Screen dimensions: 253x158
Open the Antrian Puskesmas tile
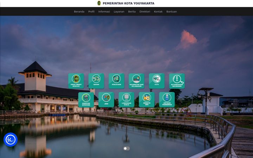coord(167,100)
